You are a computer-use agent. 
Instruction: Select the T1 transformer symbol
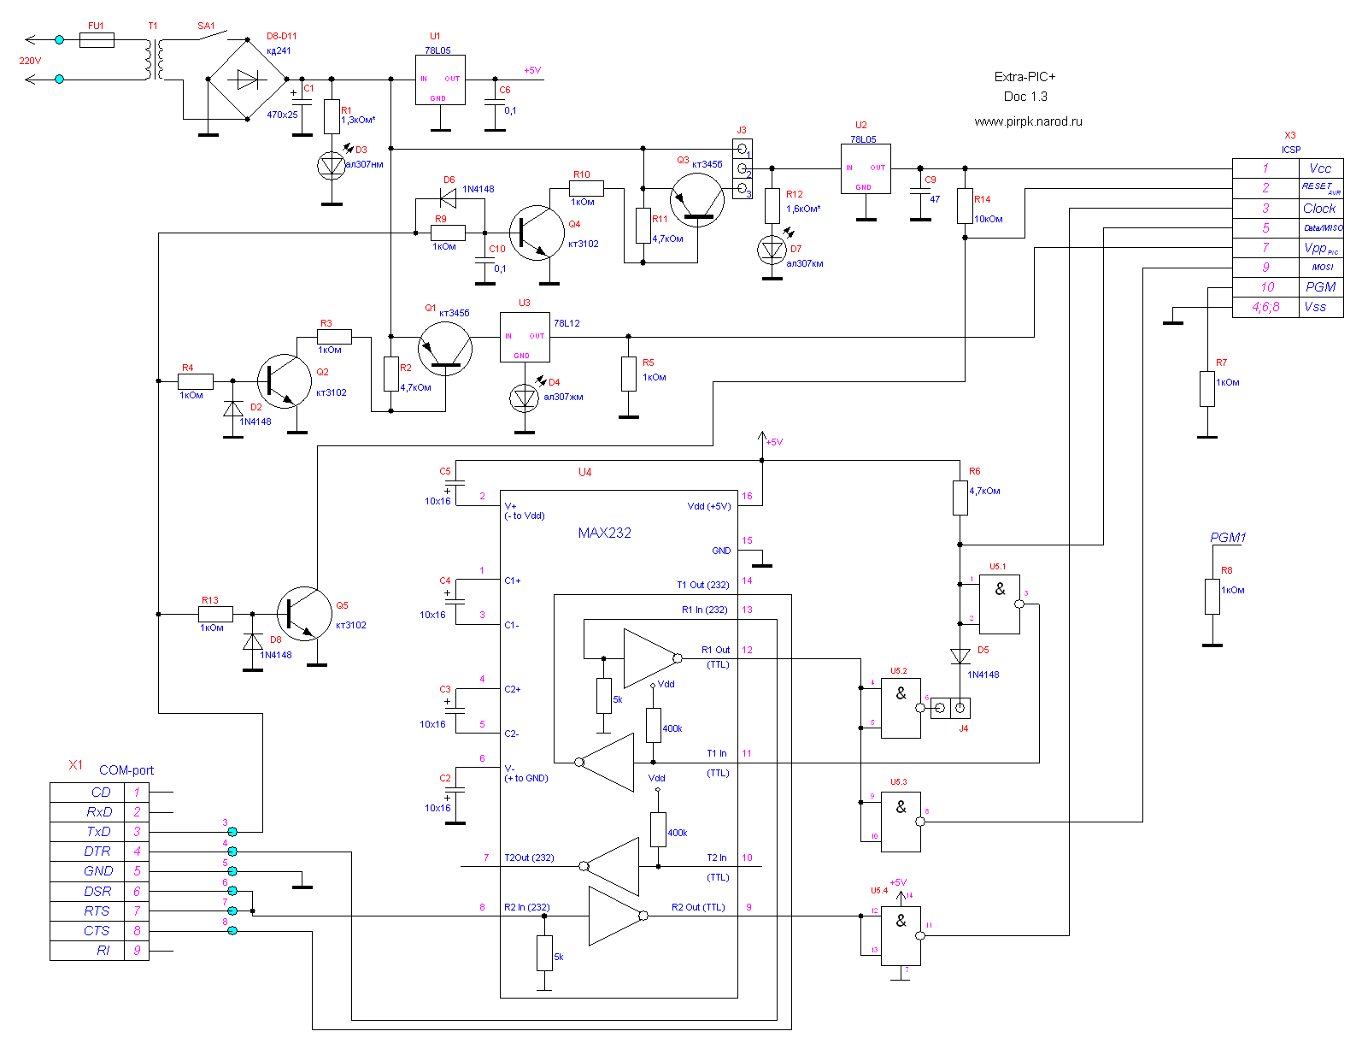point(154,60)
